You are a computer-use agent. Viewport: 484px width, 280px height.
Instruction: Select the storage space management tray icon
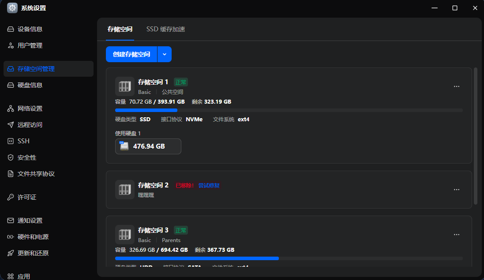pyautogui.click(x=11, y=69)
